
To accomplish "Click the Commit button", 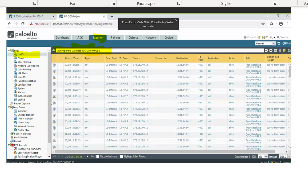I will (249, 37).
